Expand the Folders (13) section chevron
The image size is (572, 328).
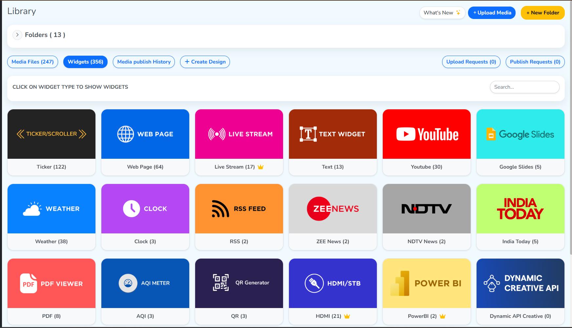point(17,35)
